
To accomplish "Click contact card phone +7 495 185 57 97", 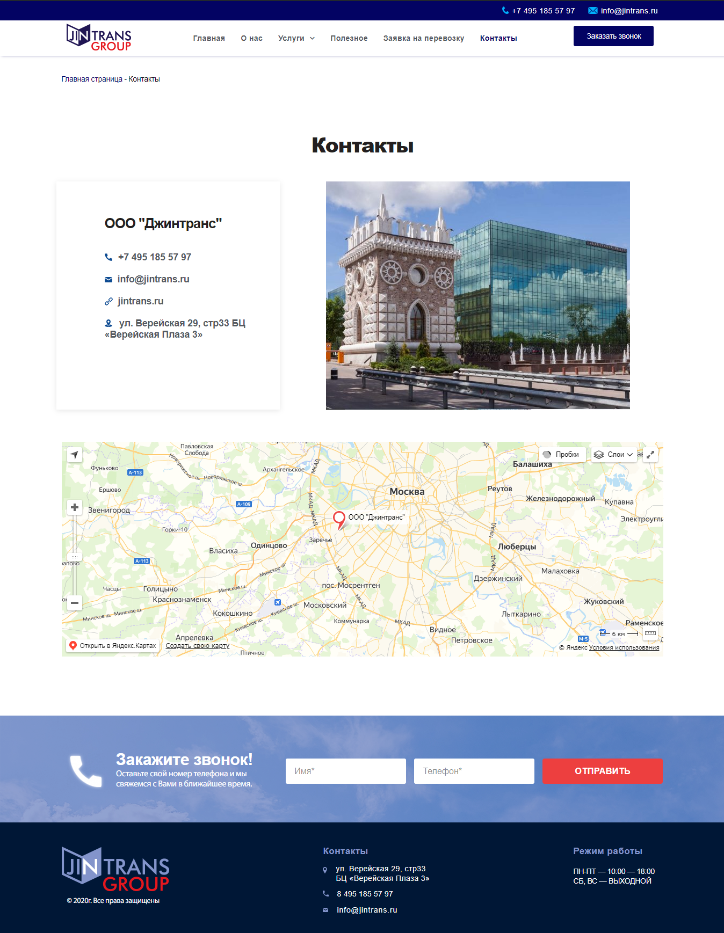I will tap(155, 257).
